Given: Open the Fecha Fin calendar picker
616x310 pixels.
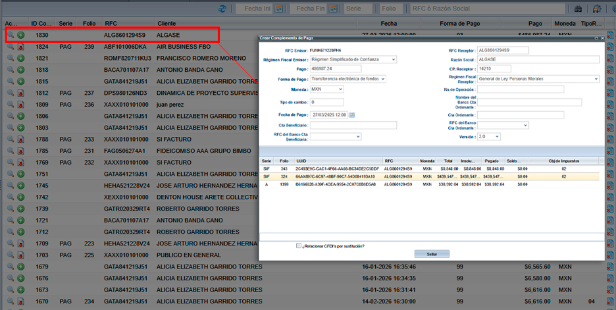Looking at the screenshot, I should tap(331, 9).
